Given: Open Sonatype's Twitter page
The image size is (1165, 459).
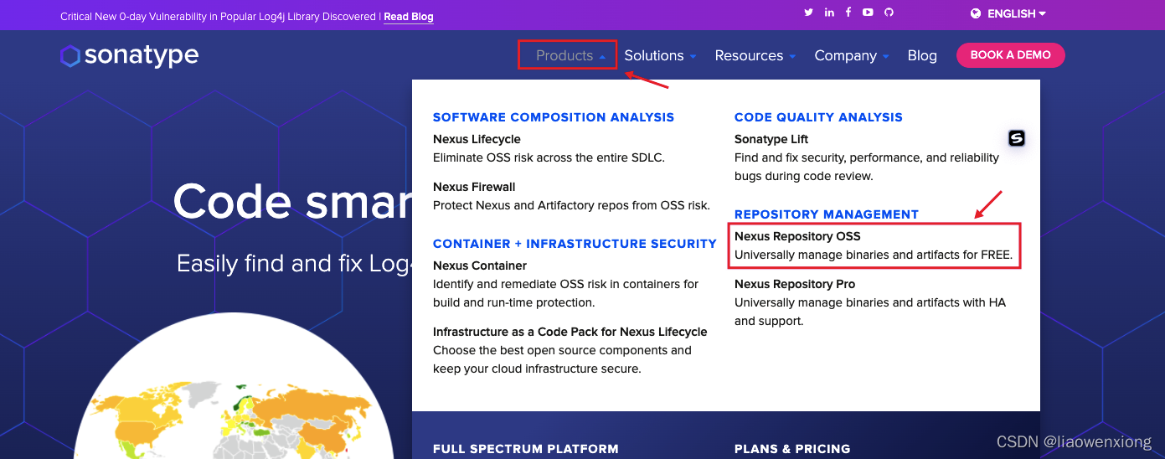Looking at the screenshot, I should (x=809, y=13).
